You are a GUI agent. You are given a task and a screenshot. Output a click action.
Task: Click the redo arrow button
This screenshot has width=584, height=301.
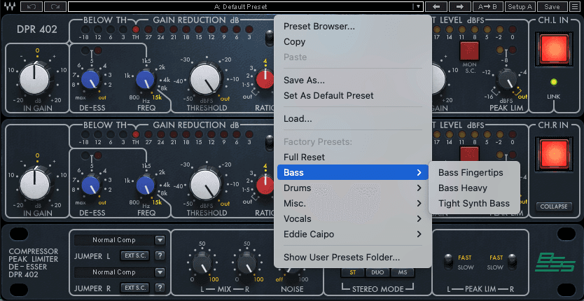point(55,6)
